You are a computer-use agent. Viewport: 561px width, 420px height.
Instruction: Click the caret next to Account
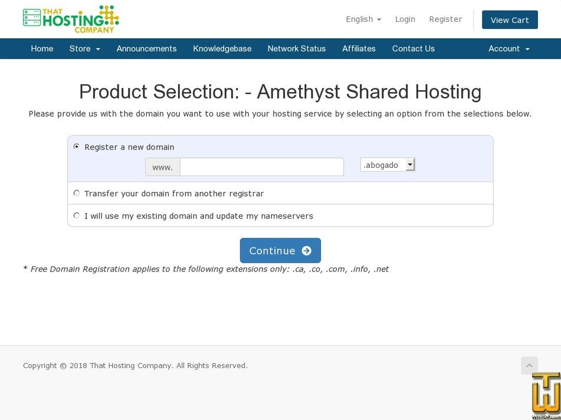coord(529,49)
